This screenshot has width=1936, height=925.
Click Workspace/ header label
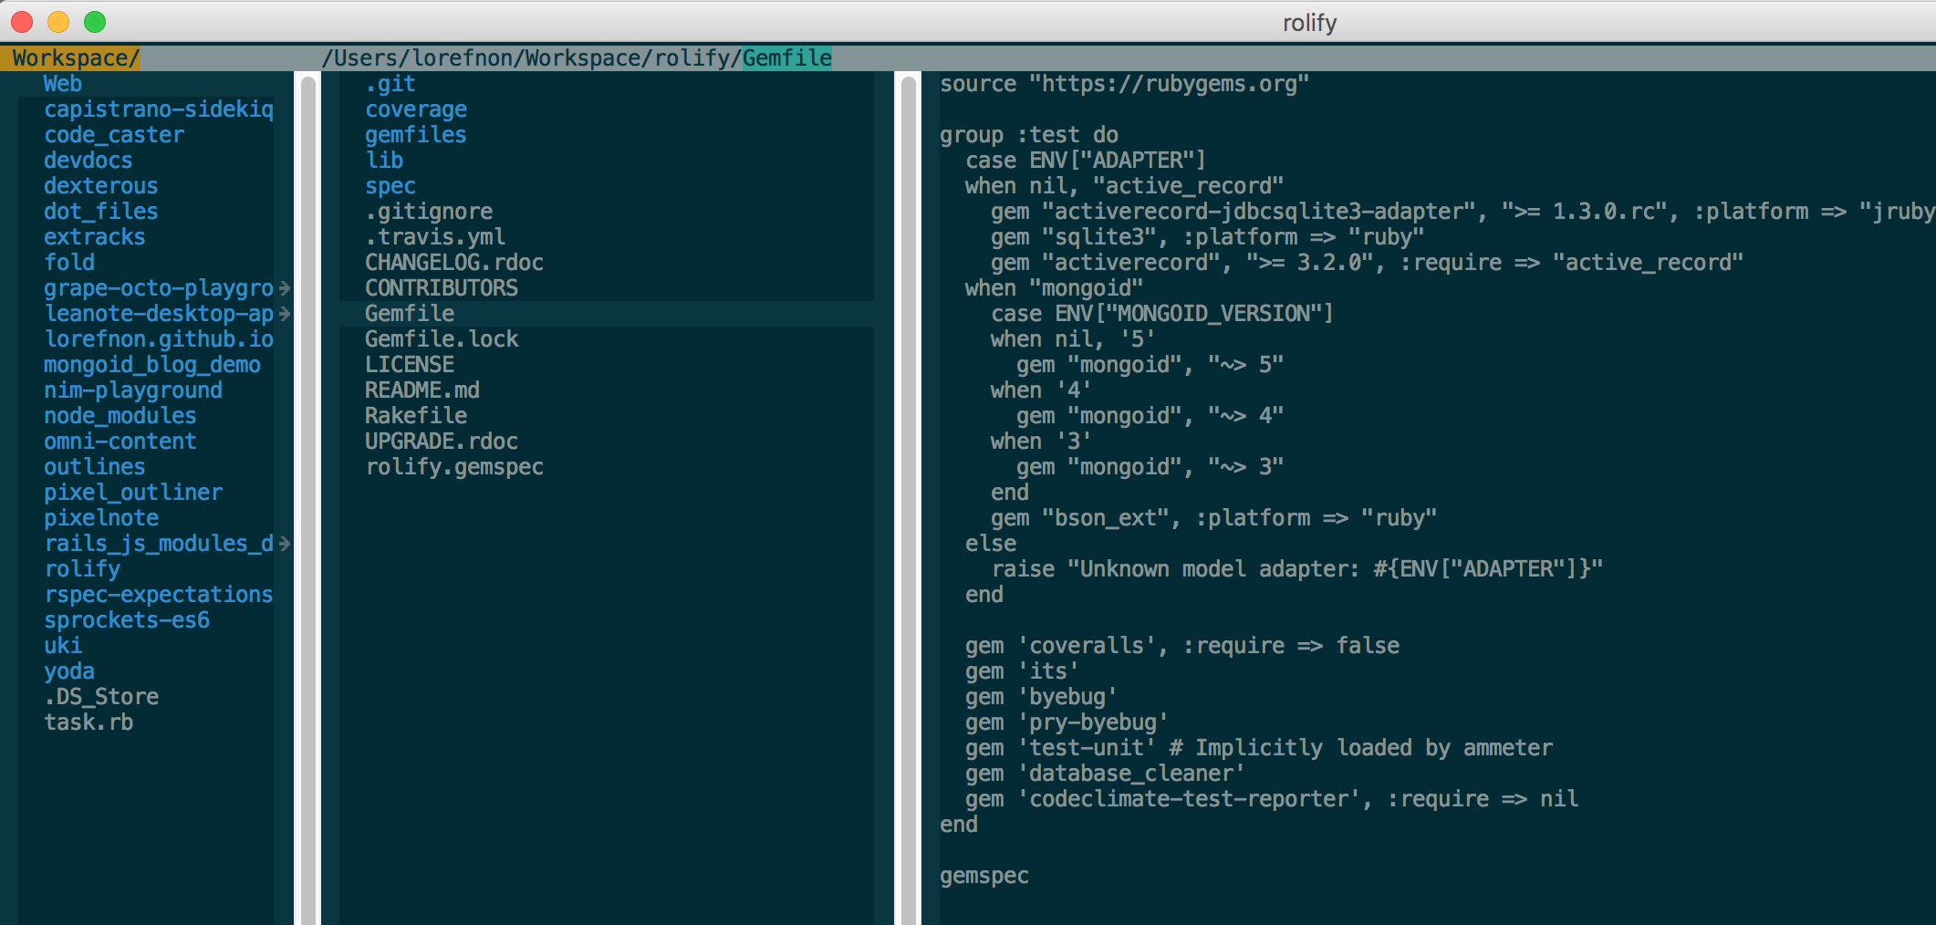[76, 58]
